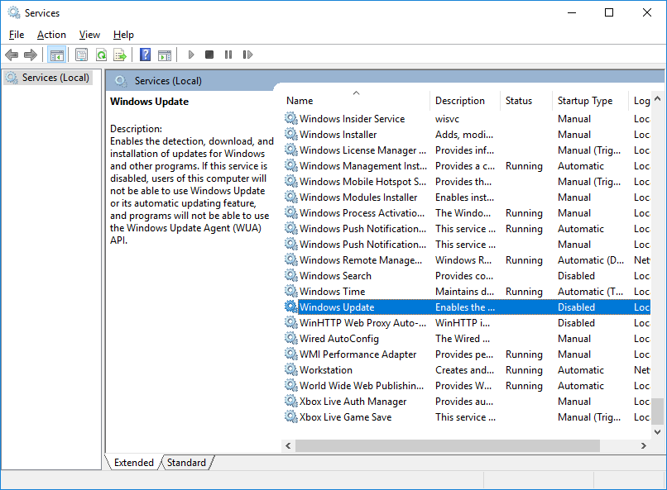Click the horizontal scrollbar left arrow
The image size is (667, 490).
point(288,445)
